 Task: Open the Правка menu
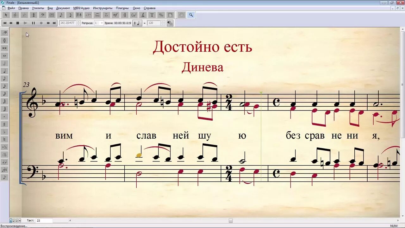[x=23, y=8]
